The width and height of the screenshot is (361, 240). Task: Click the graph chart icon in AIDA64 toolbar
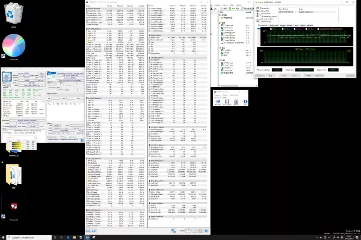(x=215, y=8)
